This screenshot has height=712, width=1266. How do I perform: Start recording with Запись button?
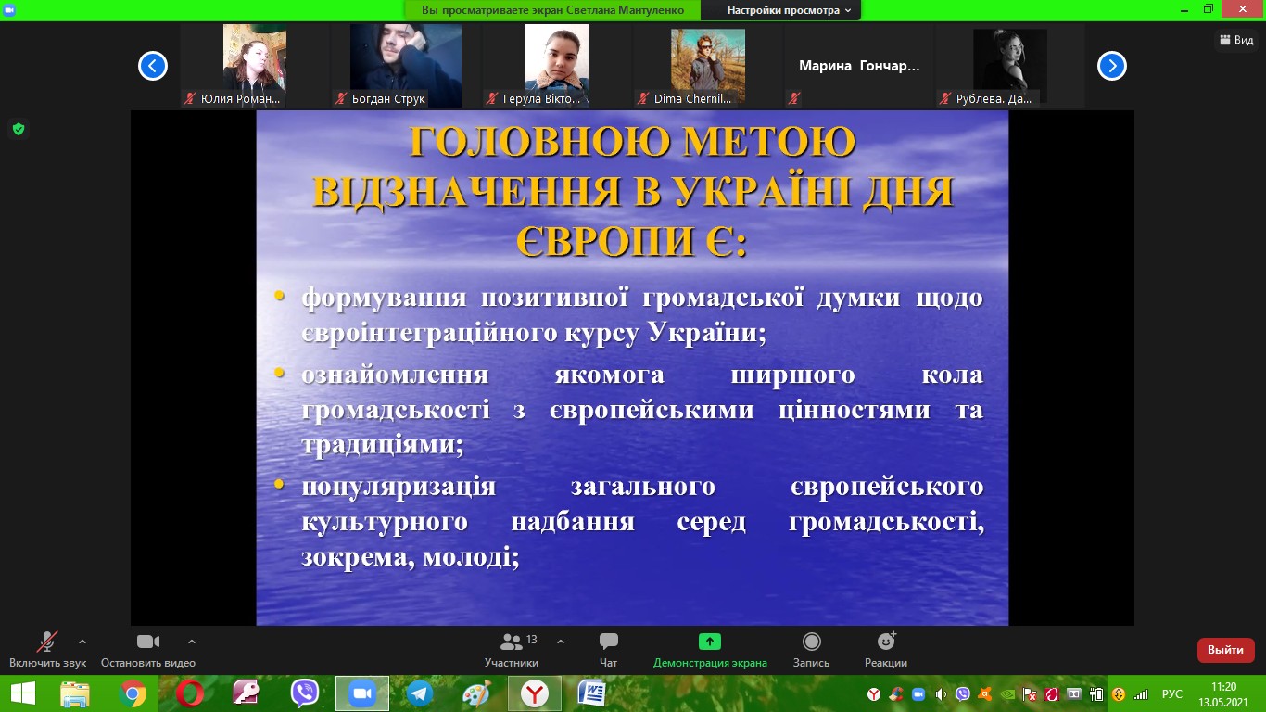tap(812, 650)
